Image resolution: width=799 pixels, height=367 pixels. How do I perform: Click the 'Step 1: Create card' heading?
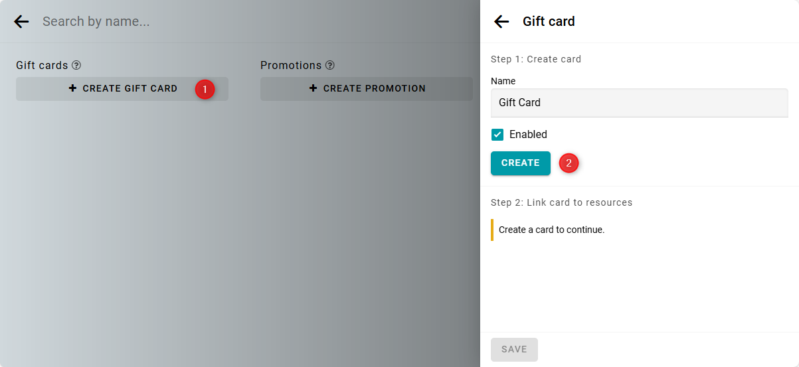(x=535, y=59)
